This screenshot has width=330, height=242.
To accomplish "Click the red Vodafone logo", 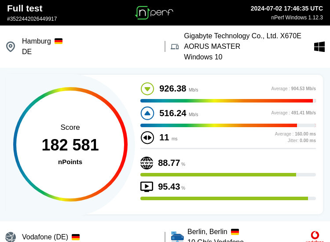I will [x=315, y=237].
